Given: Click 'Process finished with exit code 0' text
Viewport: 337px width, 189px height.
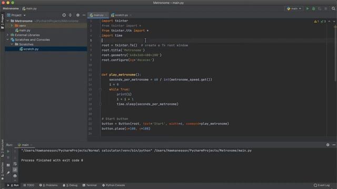Looking at the screenshot, I should coord(52,160).
